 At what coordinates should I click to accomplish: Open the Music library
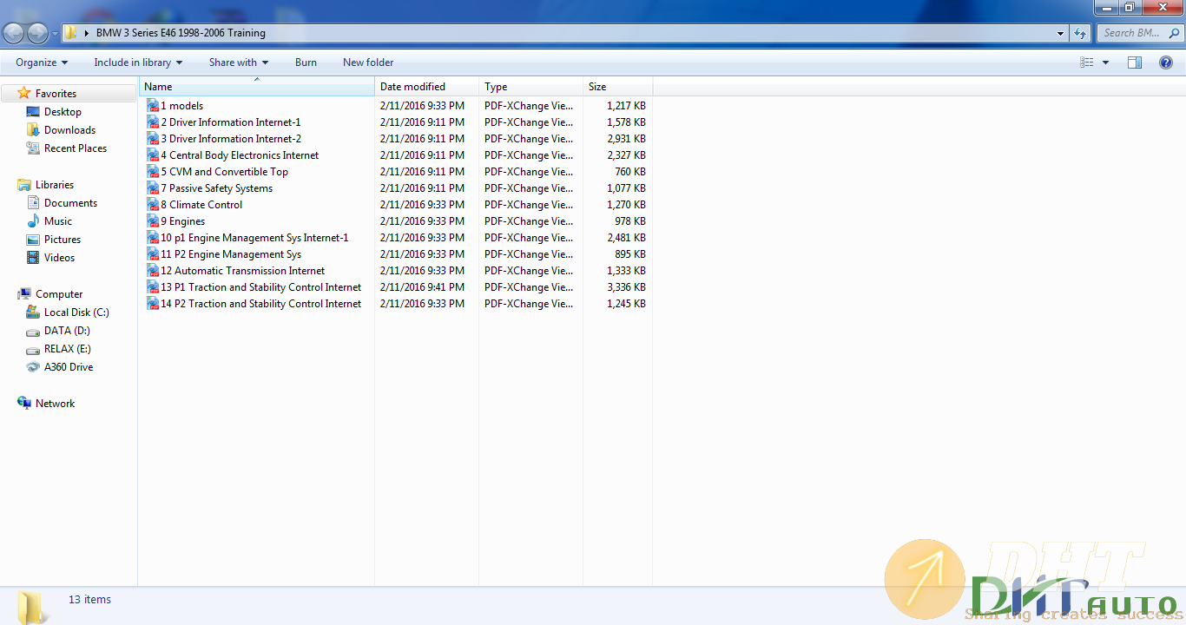point(58,221)
